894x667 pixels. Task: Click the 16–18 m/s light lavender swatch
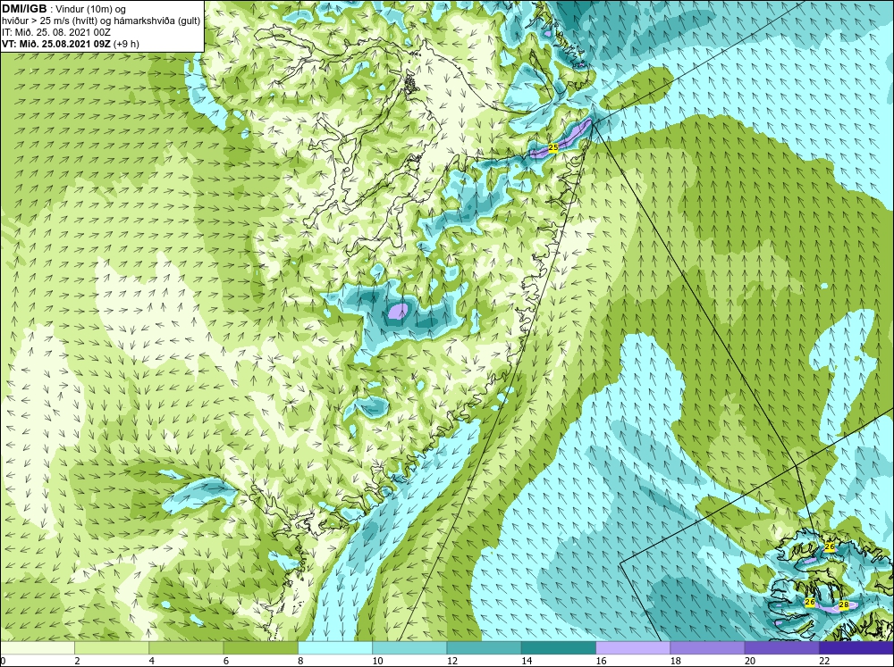(633, 648)
